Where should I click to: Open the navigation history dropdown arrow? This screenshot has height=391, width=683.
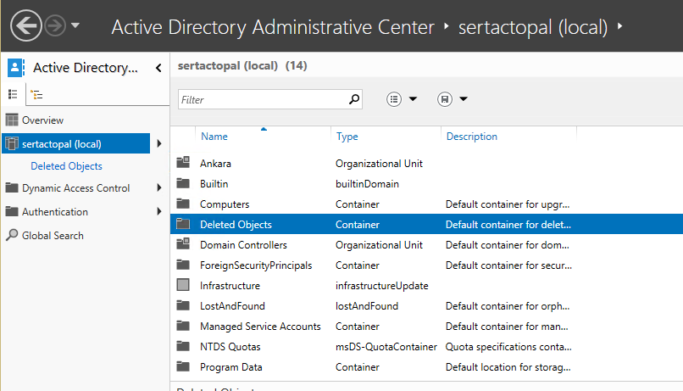75,25
